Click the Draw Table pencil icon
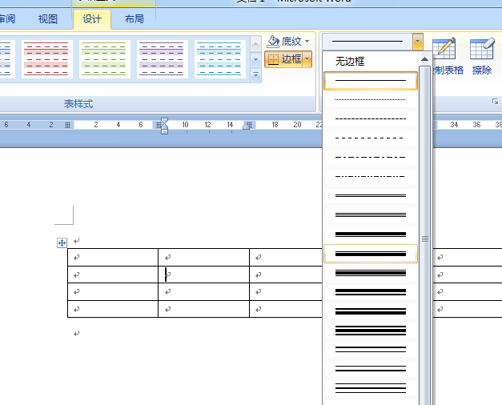This screenshot has height=405, width=502. pyautogui.click(x=444, y=49)
